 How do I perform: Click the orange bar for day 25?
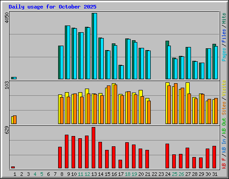pyautogui.click(x=176, y=103)
